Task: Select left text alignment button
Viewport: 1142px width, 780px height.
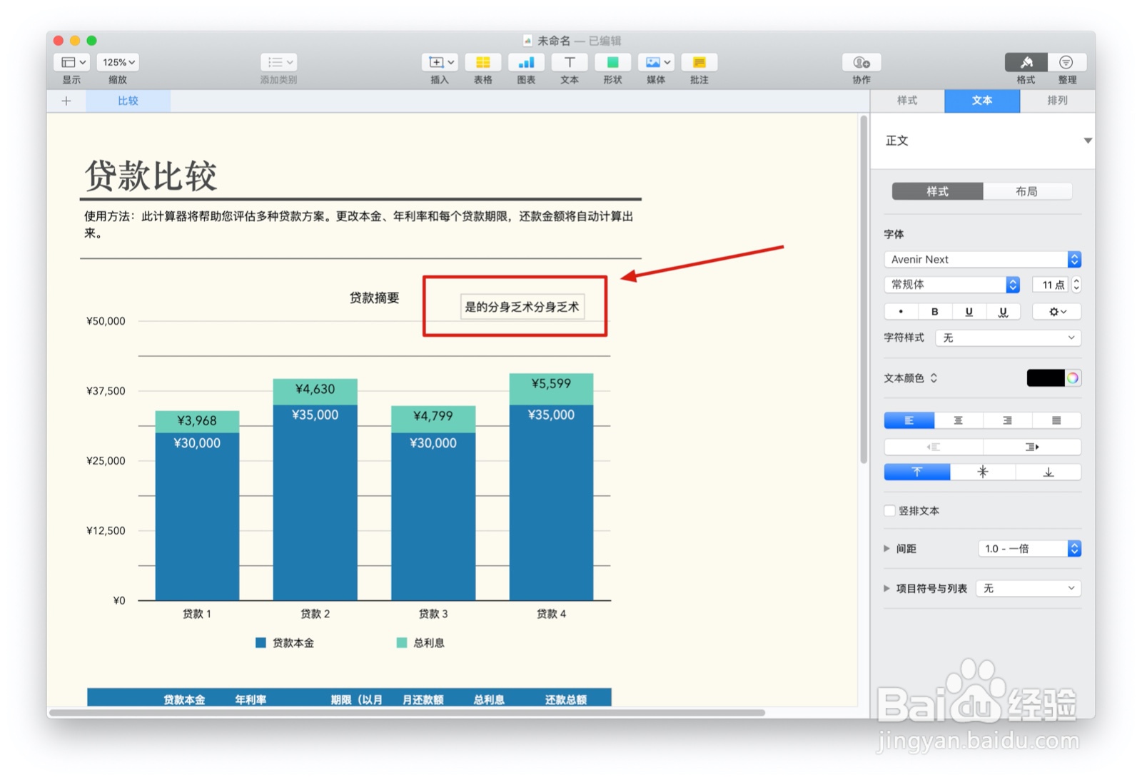Action: tap(908, 420)
